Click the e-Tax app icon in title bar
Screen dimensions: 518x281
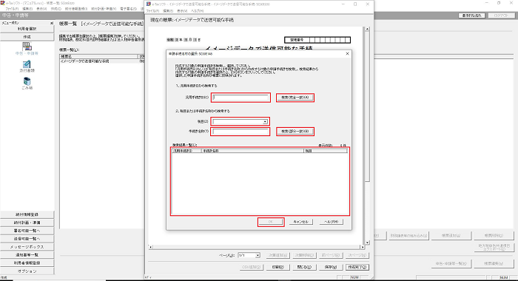[x=2, y=3]
